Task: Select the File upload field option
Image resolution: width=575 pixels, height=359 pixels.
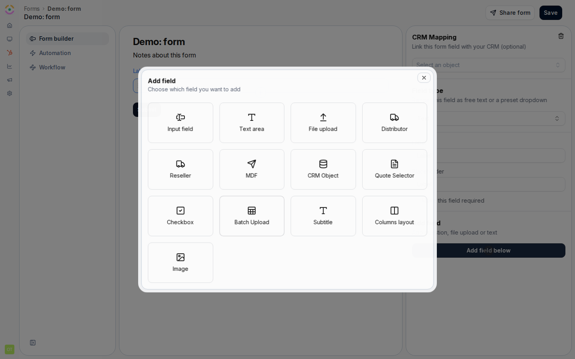Action: point(323,123)
